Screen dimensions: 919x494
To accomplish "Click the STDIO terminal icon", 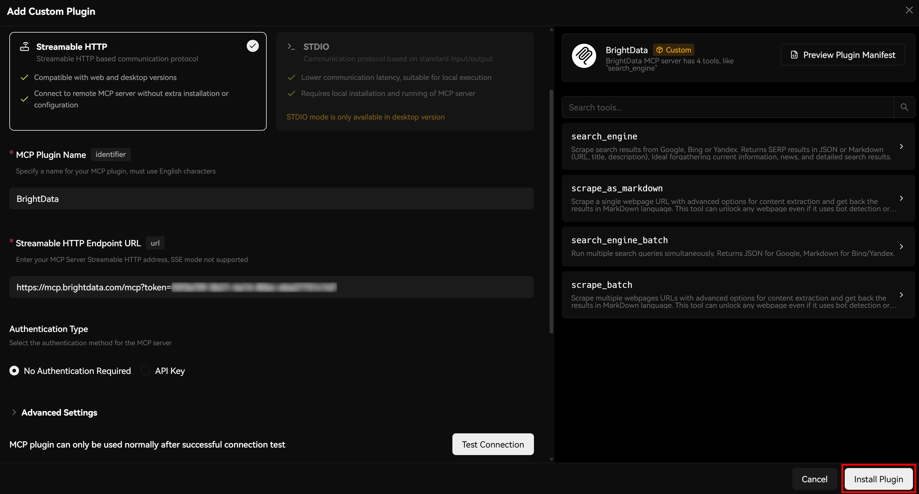I will 291,46.
